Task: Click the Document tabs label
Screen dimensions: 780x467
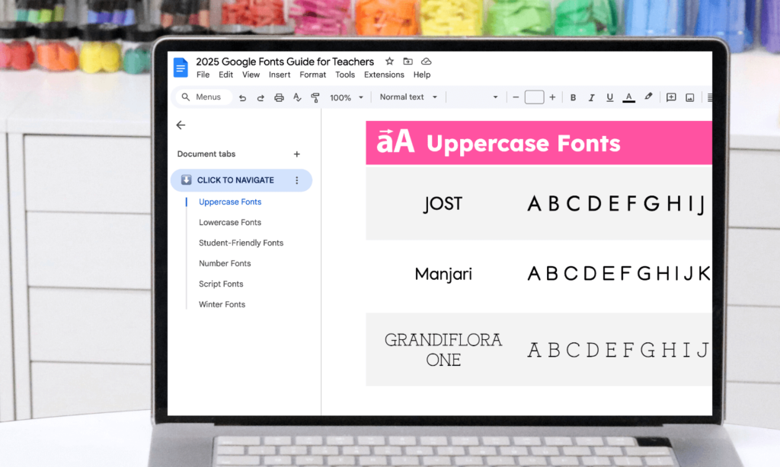Action: pos(206,154)
